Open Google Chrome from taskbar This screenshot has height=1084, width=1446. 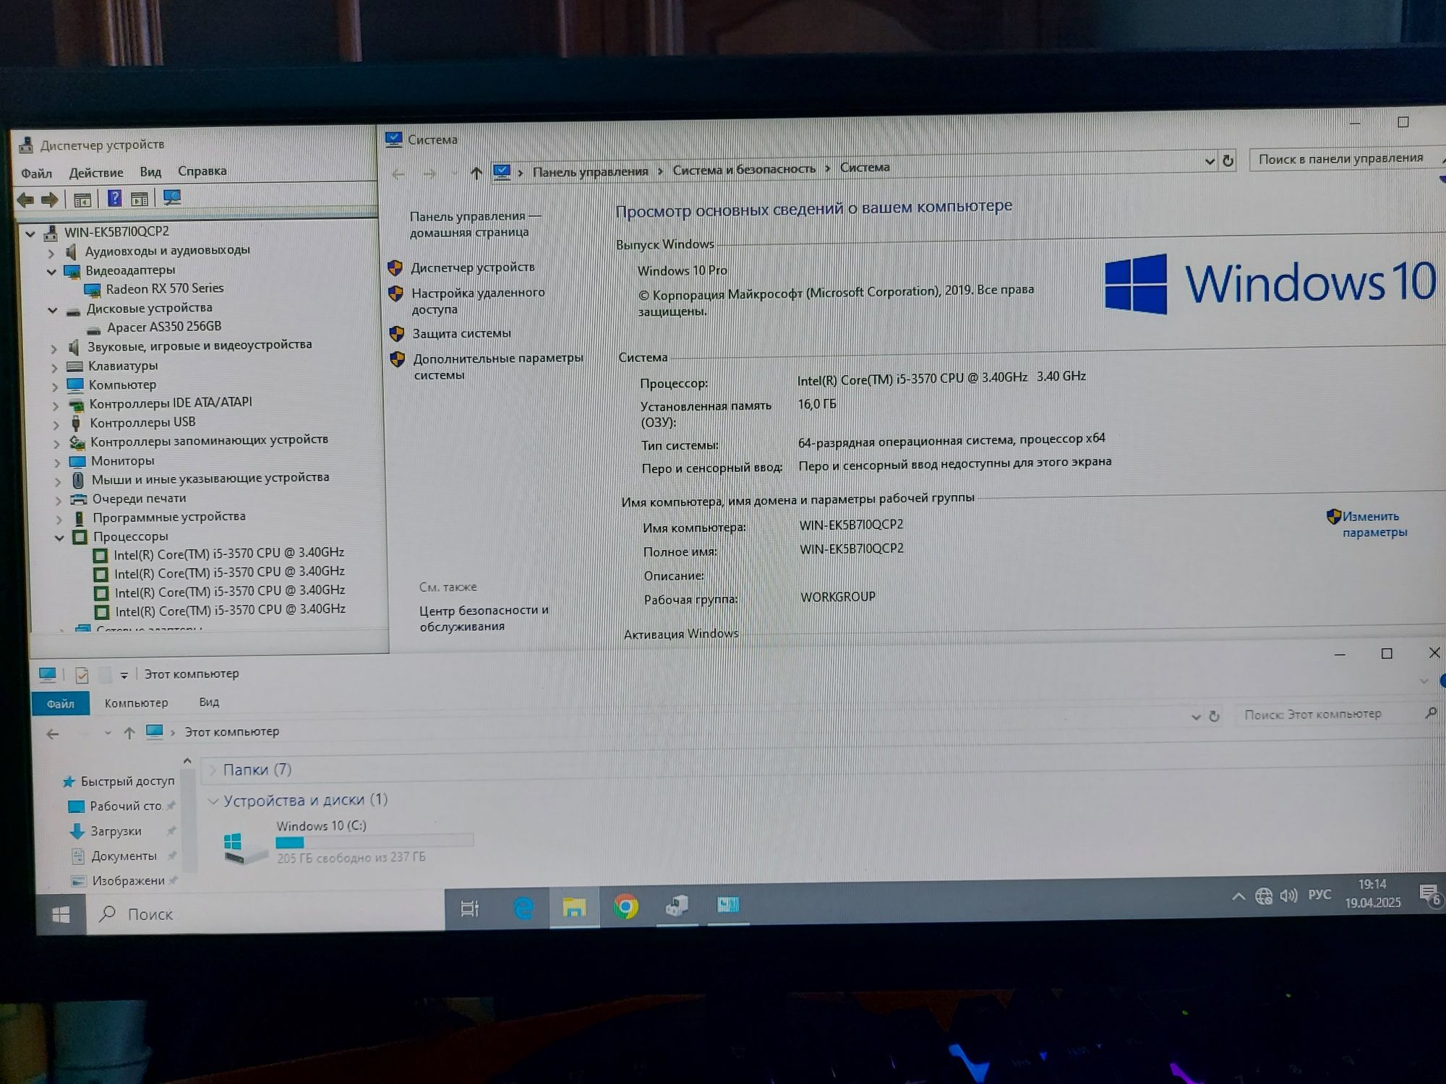point(626,906)
